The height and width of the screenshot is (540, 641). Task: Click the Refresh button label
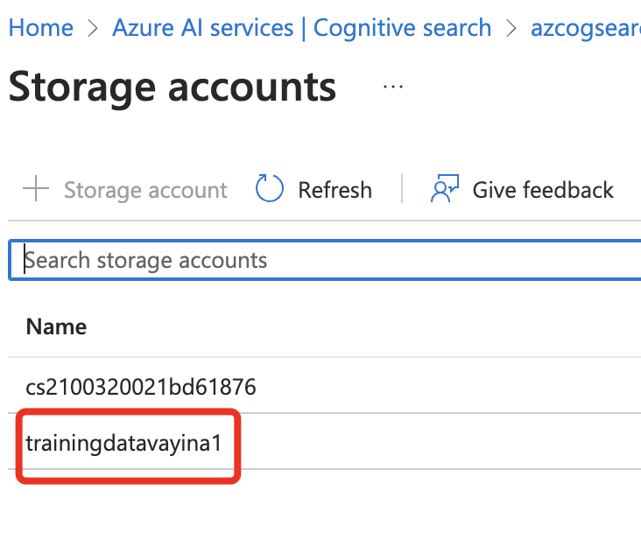click(335, 190)
